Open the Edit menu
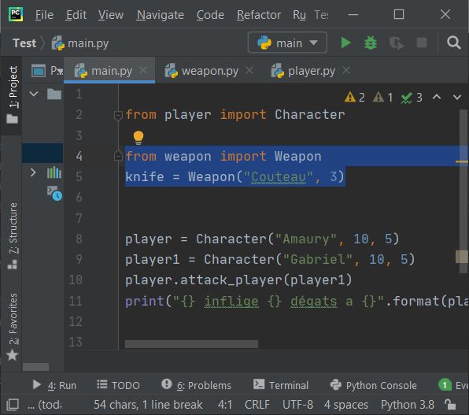Image resolution: width=469 pixels, height=415 pixels. (x=76, y=15)
